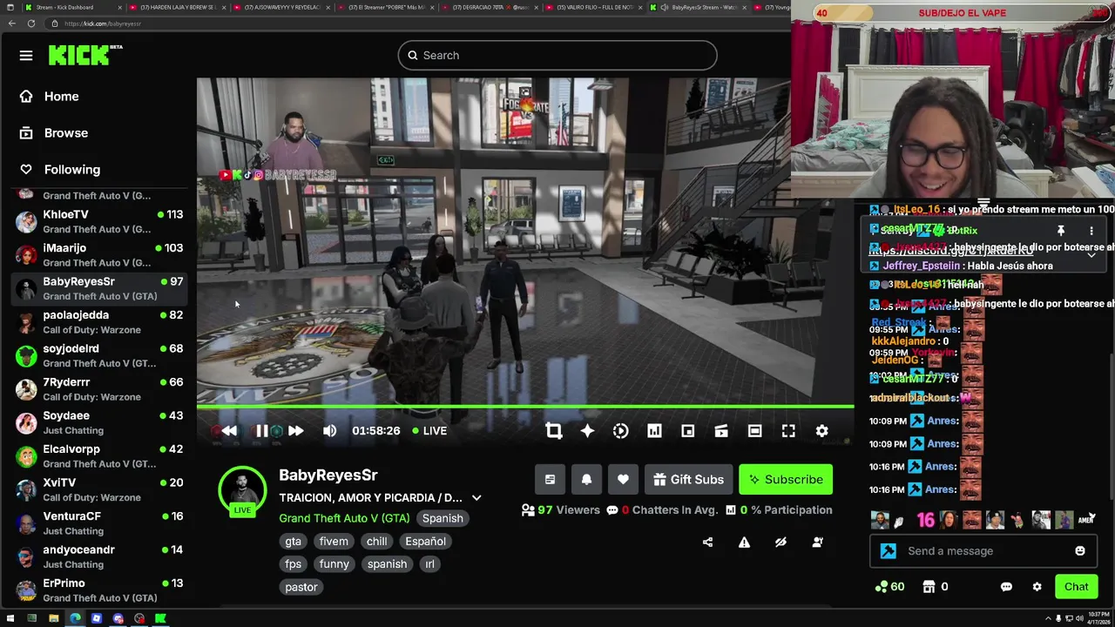Open video player settings gear
Viewport: 1115px width, 627px height.
[821, 431]
